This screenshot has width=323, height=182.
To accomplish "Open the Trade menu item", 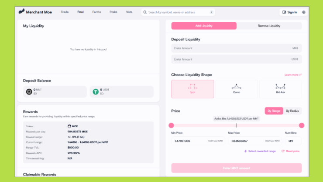I will pos(65,12).
